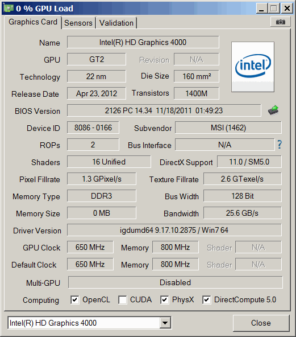Select the Graphics Card tab
This screenshot has height=337, width=296.
point(33,22)
